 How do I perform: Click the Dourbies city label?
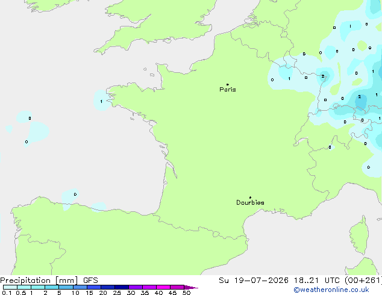click(x=250, y=202)
